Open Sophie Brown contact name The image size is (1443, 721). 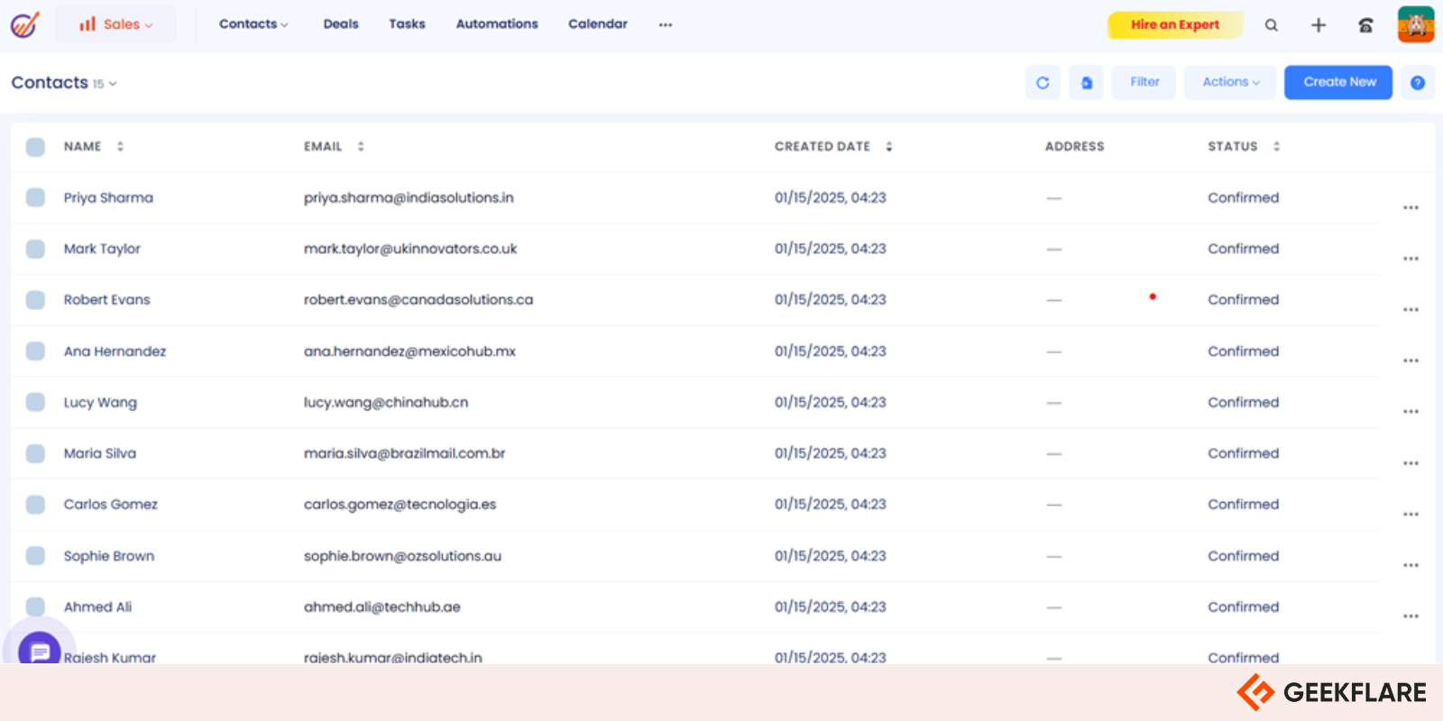(x=108, y=556)
